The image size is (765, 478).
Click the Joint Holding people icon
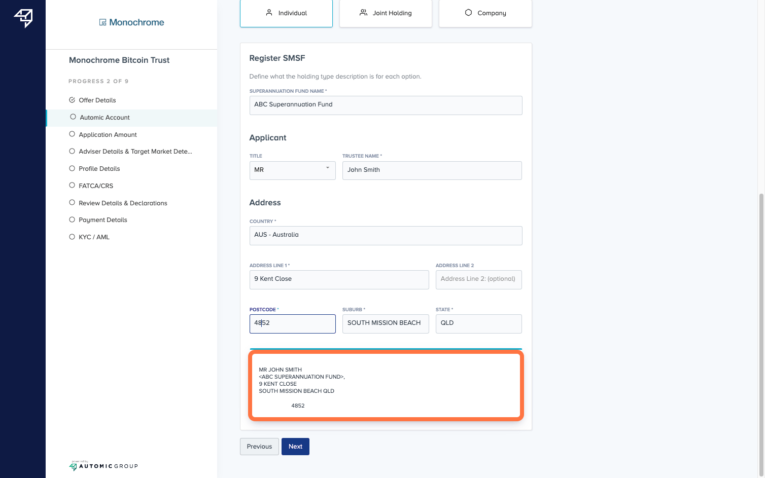click(363, 13)
